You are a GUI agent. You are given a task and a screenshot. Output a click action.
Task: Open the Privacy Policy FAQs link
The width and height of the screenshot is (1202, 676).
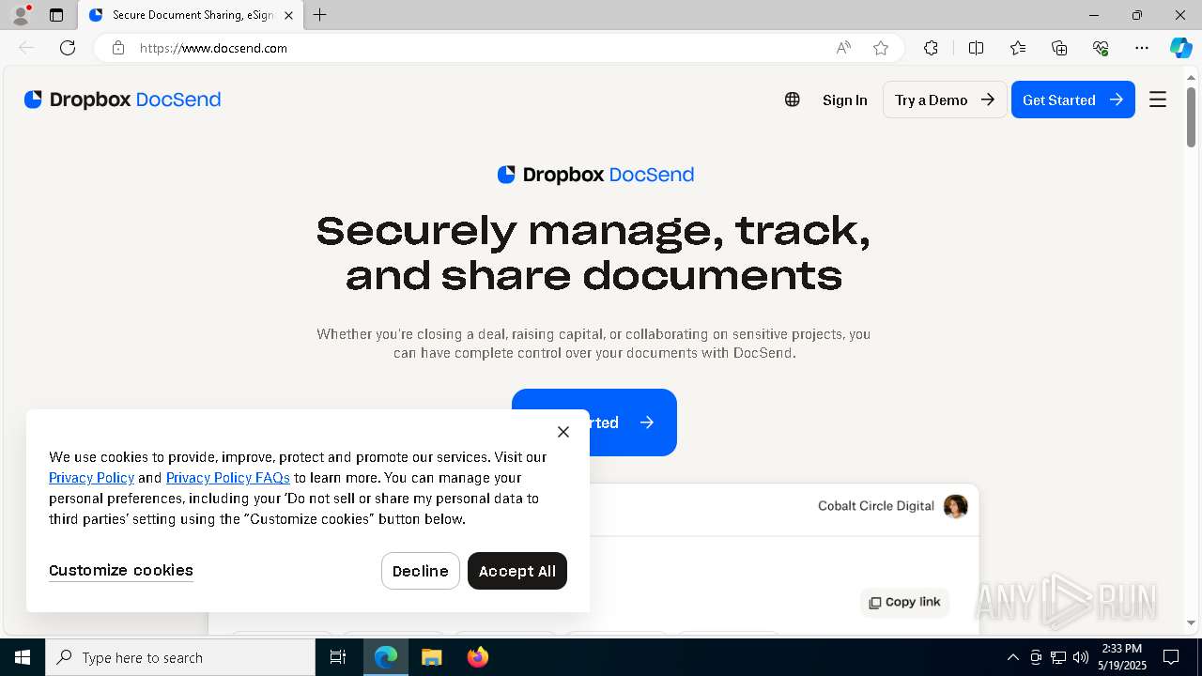228,478
